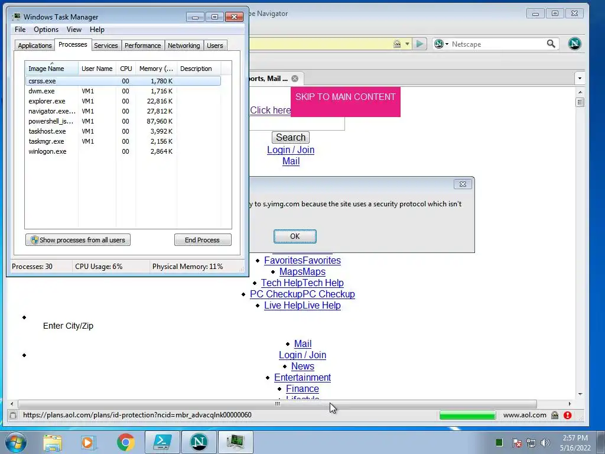Switch to the Networking tab
The width and height of the screenshot is (605, 454).
[184, 46]
